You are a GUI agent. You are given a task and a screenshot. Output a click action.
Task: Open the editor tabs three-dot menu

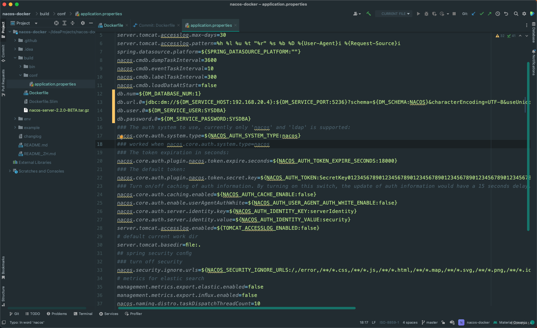point(527,25)
